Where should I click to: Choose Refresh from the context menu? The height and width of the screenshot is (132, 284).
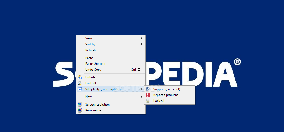point(111,50)
